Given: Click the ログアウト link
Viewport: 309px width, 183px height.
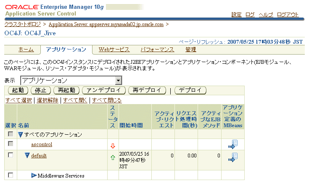Looking at the screenshot, I should point(288,15).
